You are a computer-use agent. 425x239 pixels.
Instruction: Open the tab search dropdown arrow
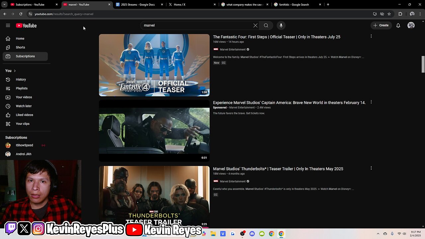[x=4, y=4]
